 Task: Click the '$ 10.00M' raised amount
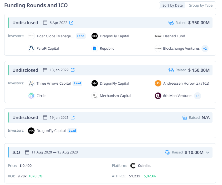(x=194, y=152)
